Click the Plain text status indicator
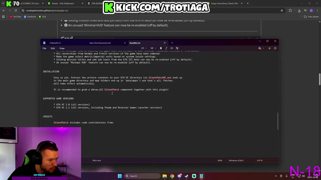The height and width of the screenshot is (180, 321). (97, 160)
